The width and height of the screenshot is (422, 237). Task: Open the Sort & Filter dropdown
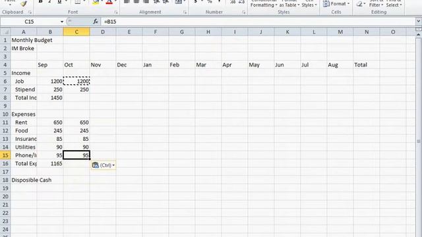[x=376, y=3]
